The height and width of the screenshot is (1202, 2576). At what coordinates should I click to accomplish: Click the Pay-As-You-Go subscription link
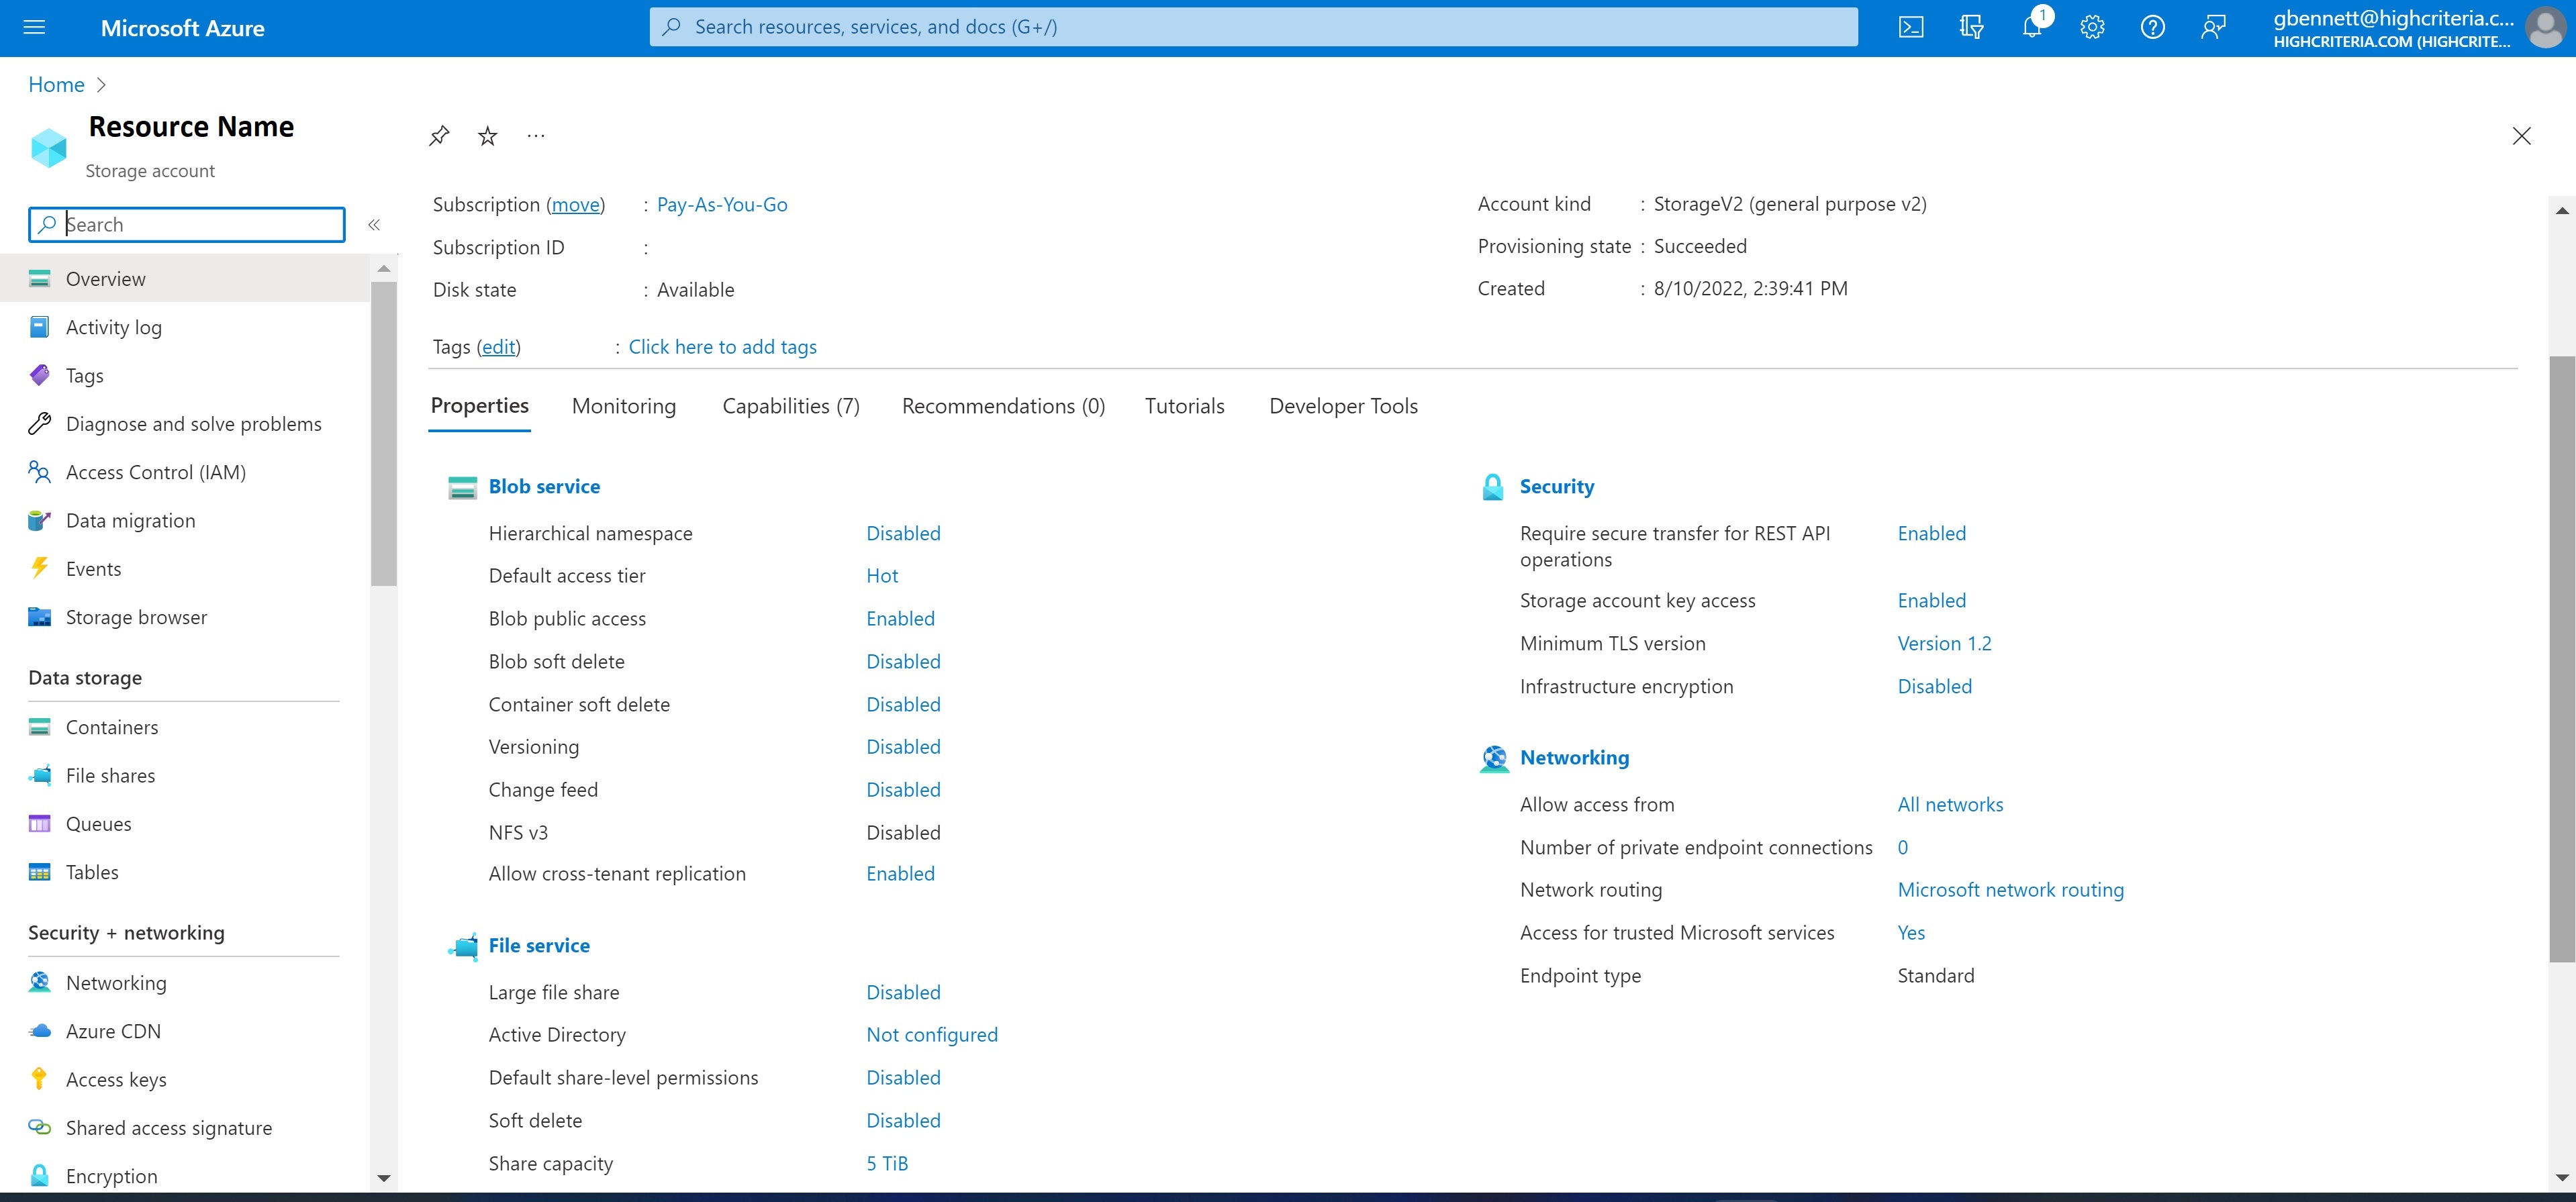point(721,202)
